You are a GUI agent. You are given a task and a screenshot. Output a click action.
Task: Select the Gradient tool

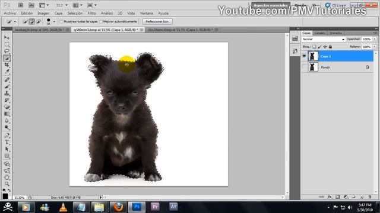7,114
